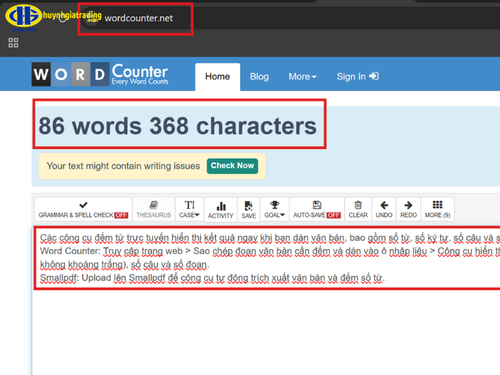Switch to the Home tab
The height and width of the screenshot is (375, 500).
[217, 76]
